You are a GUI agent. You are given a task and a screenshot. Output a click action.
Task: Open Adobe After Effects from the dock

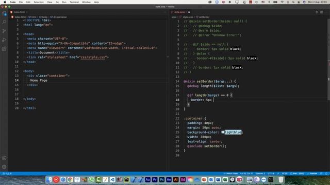[x=169, y=179]
